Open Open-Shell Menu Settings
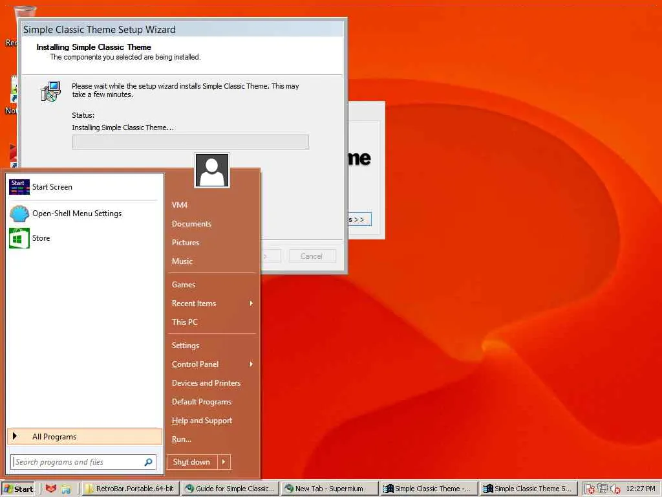This screenshot has width=662, height=497. [x=85, y=214]
